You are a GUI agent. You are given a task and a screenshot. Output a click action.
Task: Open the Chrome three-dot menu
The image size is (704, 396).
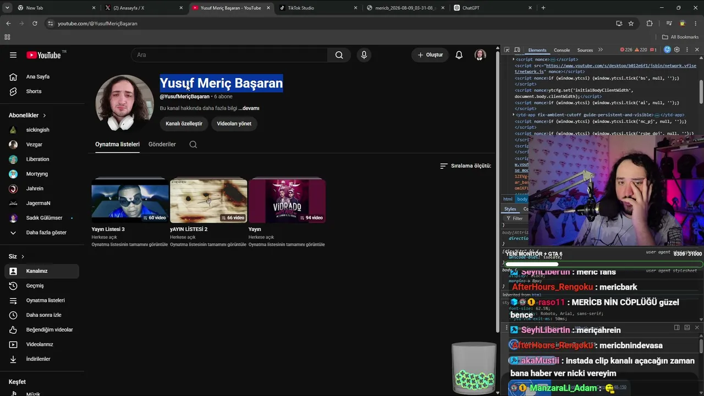tap(696, 24)
